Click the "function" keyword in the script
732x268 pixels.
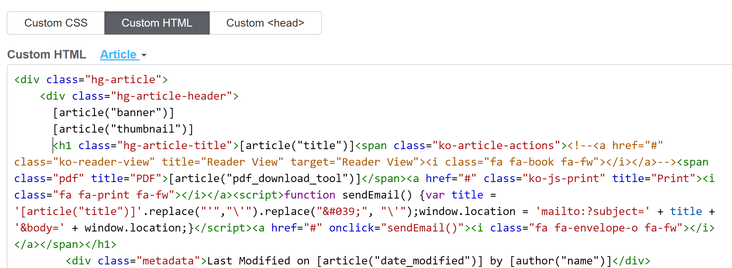pos(310,195)
